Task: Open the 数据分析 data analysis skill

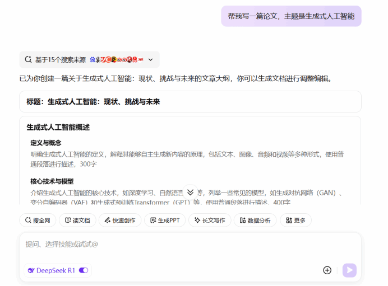Action: click(255, 221)
